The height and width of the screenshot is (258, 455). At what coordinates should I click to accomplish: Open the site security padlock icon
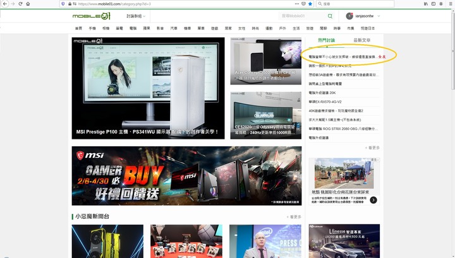[70, 4]
